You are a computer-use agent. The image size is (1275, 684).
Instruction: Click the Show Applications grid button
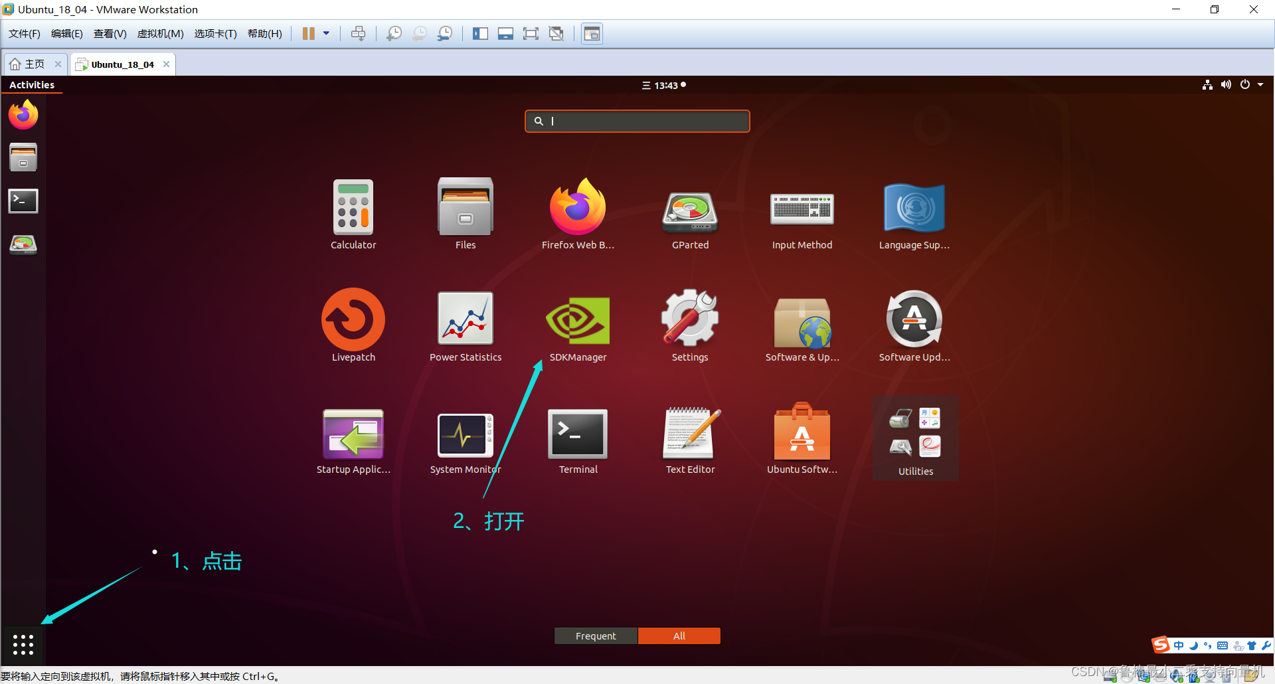23,644
